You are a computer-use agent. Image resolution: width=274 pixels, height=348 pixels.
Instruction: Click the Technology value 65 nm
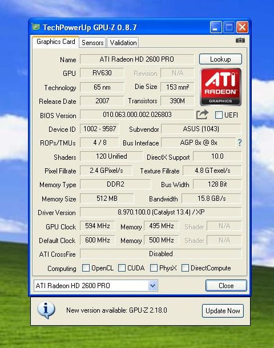coord(102,87)
